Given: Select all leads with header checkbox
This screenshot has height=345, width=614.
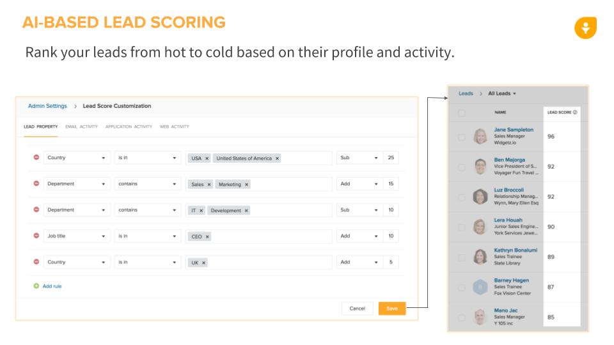Looking at the screenshot, I should tap(462, 112).
